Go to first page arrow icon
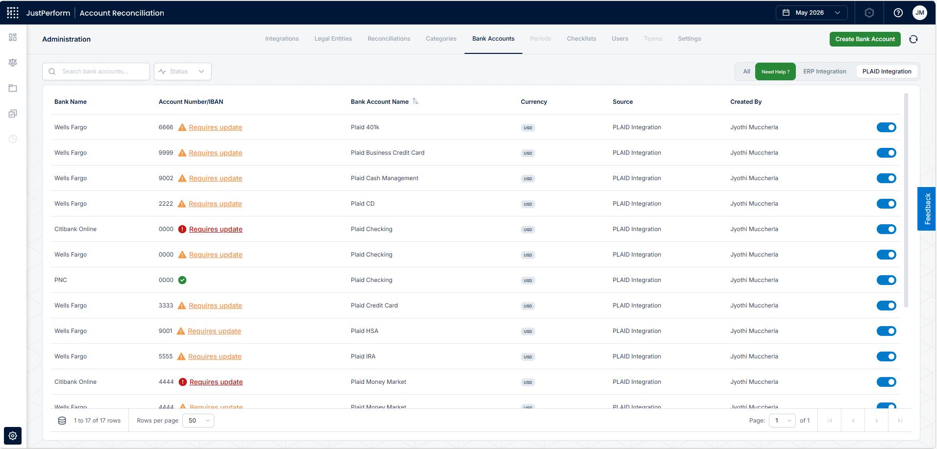937x449 pixels. click(x=830, y=421)
